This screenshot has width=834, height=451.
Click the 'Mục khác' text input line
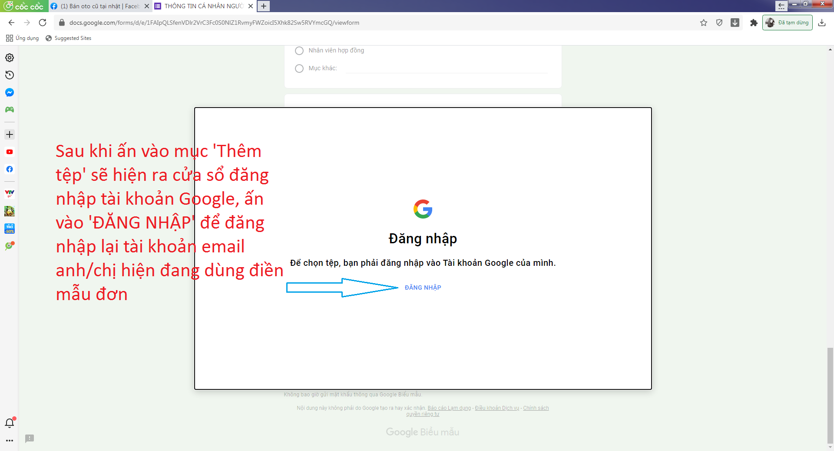447,69
